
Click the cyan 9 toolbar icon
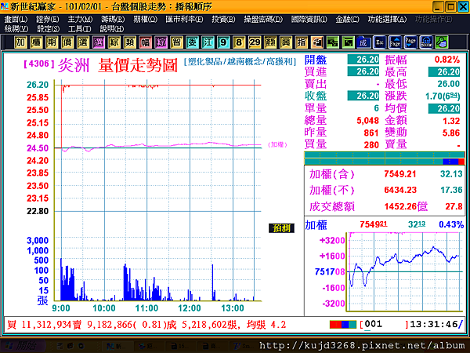coord(223,42)
